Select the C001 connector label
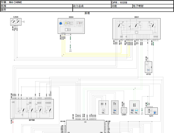The width and height of the screenshot is (174, 133). [x=124, y=115]
